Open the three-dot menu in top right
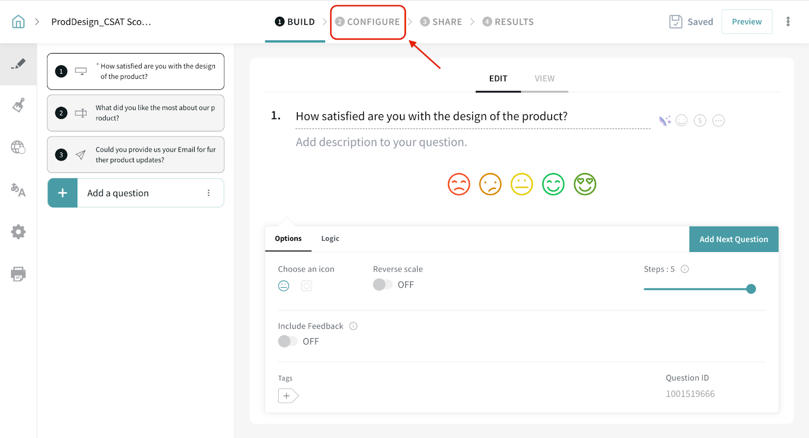 788,22
